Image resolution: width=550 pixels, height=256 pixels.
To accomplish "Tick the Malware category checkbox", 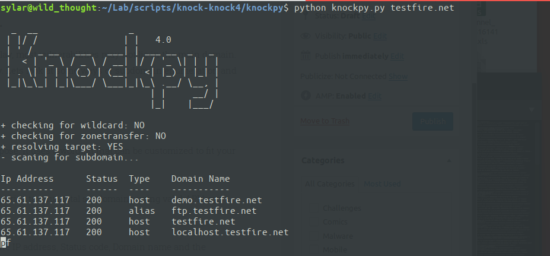I will (x=314, y=236).
